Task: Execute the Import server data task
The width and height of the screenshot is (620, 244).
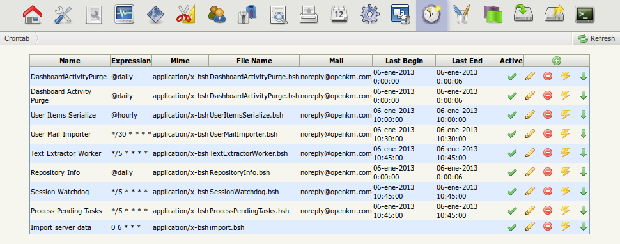Action: click(x=566, y=226)
